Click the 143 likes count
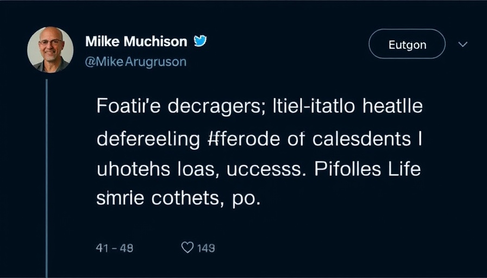Screen dimensions: 487x278 [x=206, y=248]
